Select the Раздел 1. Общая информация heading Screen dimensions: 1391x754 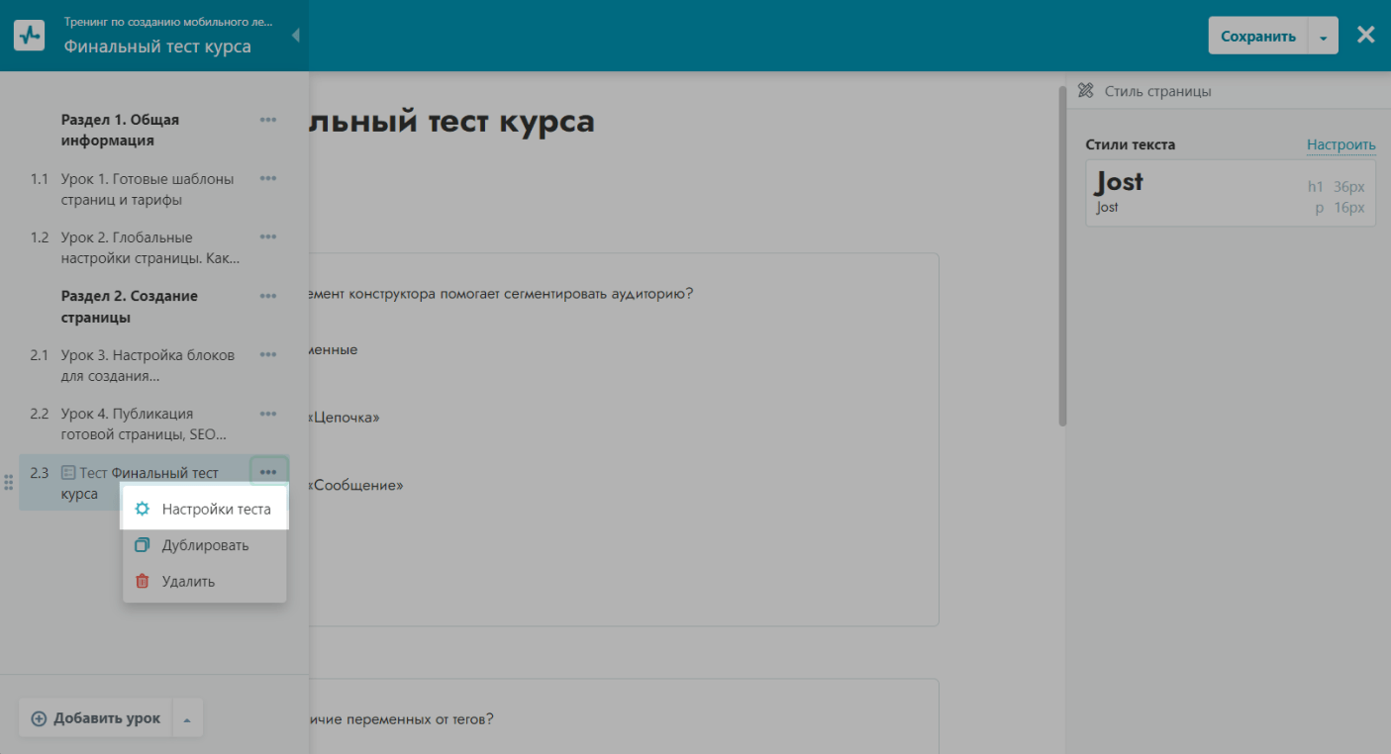[121, 131]
